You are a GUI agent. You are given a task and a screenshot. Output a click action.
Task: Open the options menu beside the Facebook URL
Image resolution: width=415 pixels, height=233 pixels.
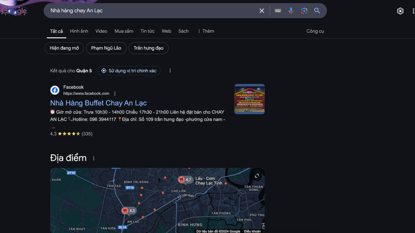click(115, 93)
